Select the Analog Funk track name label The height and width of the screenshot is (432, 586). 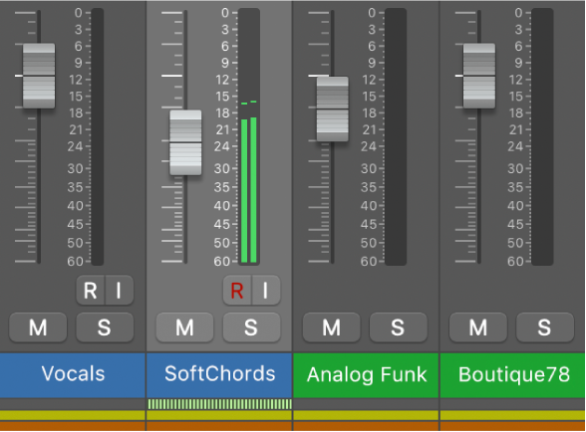point(367,375)
